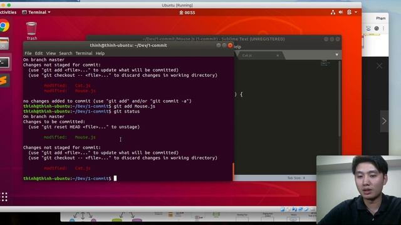
Task: Open the Activities overview
Action: (8, 12)
